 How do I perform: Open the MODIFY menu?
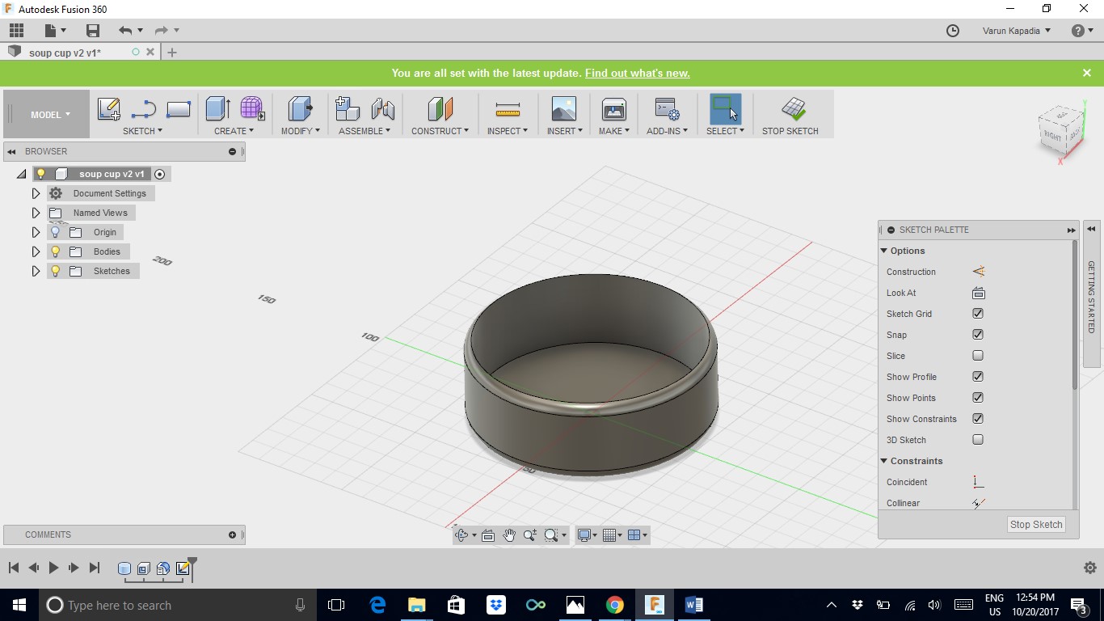pos(300,131)
